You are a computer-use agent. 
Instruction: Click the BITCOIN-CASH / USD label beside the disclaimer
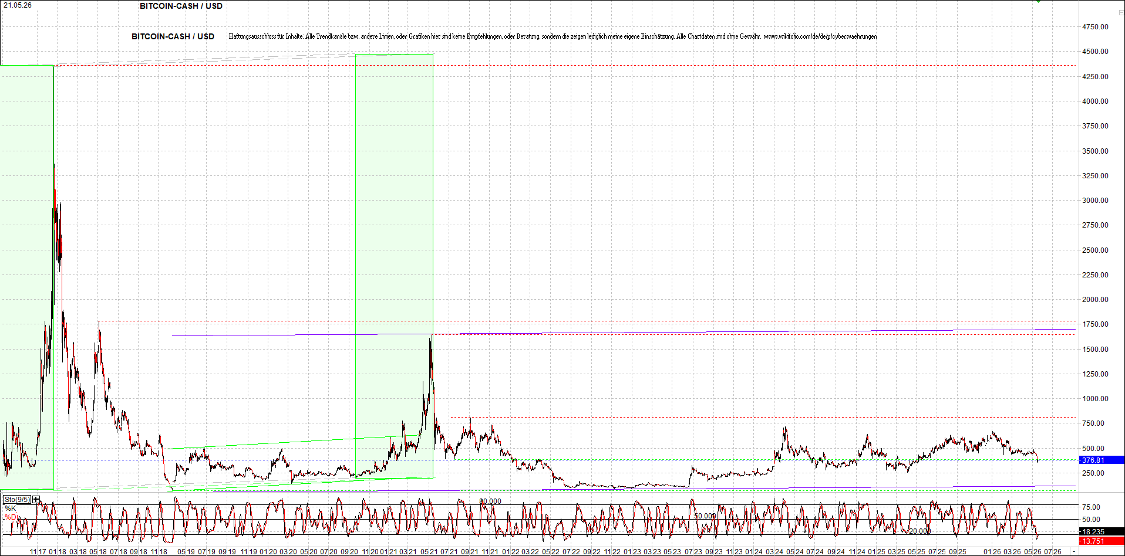(x=173, y=36)
